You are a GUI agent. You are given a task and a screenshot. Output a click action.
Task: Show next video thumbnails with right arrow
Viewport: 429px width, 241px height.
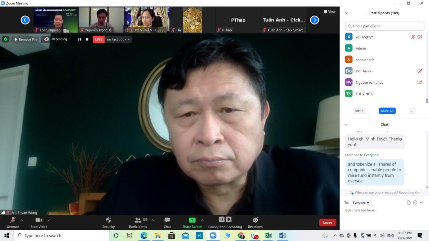[x=314, y=20]
